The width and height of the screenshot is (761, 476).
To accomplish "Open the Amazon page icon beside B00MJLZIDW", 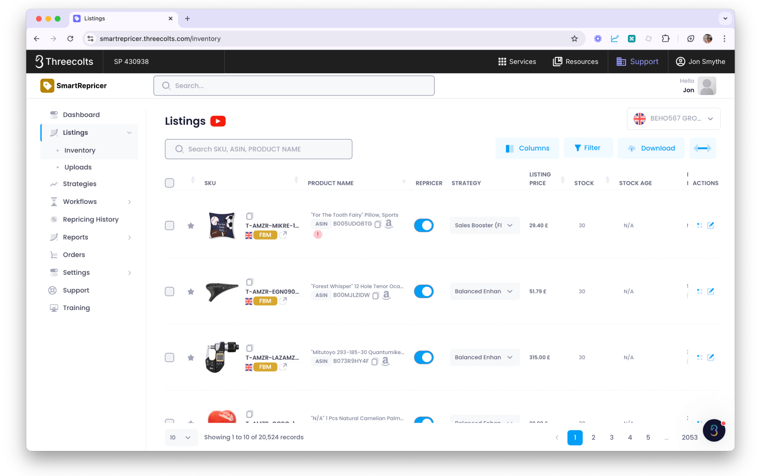I will [x=386, y=295].
